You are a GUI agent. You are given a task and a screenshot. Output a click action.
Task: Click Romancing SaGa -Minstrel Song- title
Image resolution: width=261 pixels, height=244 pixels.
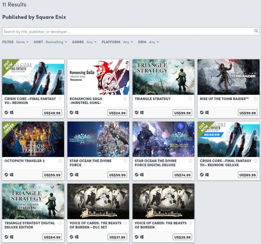86,101
